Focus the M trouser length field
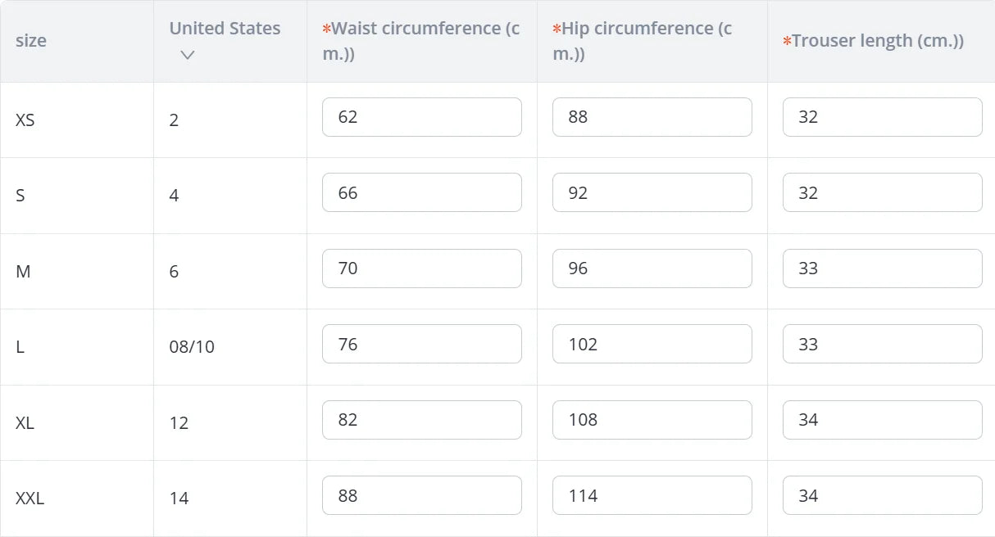Viewport: 995px width, 537px height. point(882,268)
